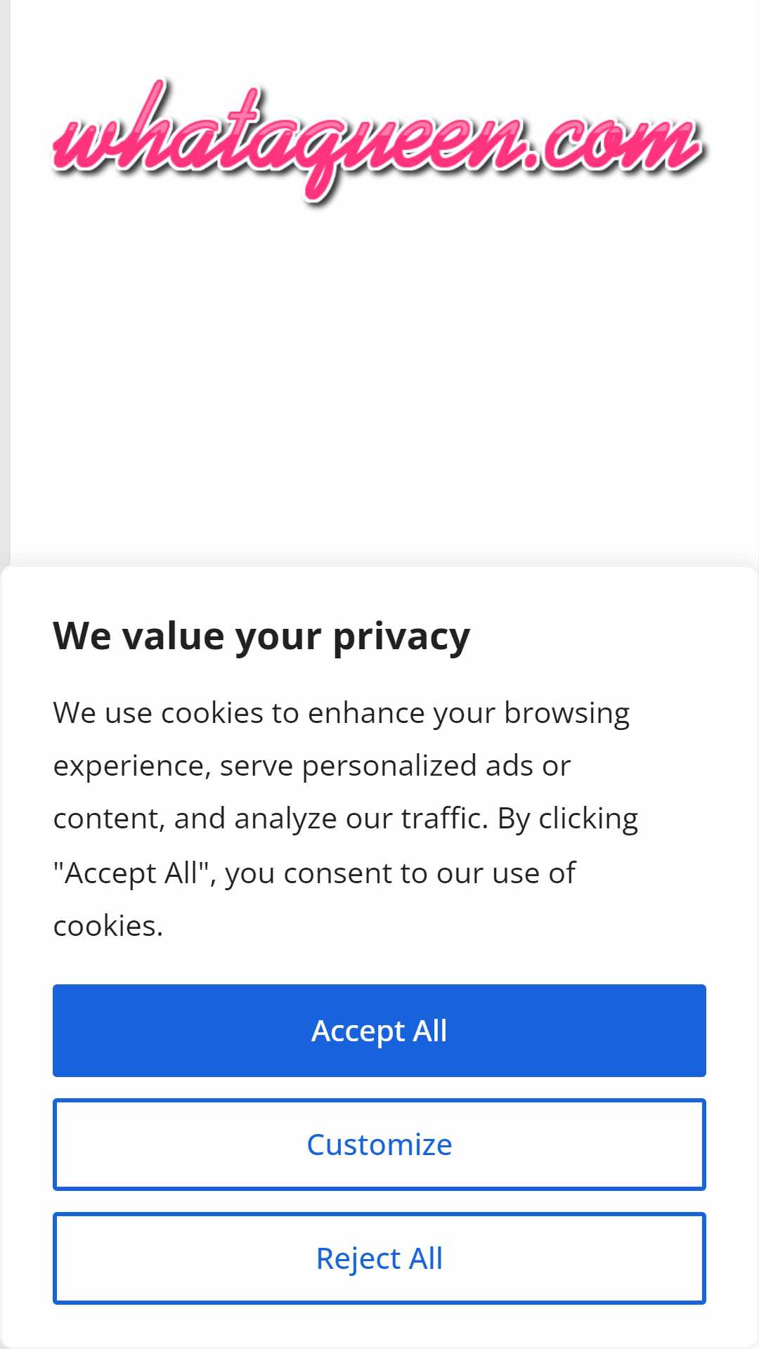Click the gray strip along the page's left edge
Screen dimensions: 759x1349
[5, 281]
